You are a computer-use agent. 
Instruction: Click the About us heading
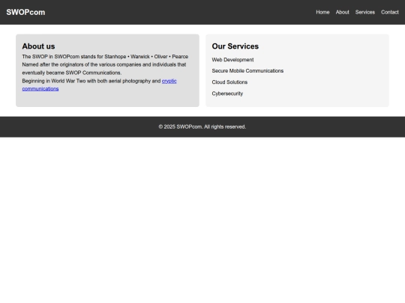tap(38, 46)
